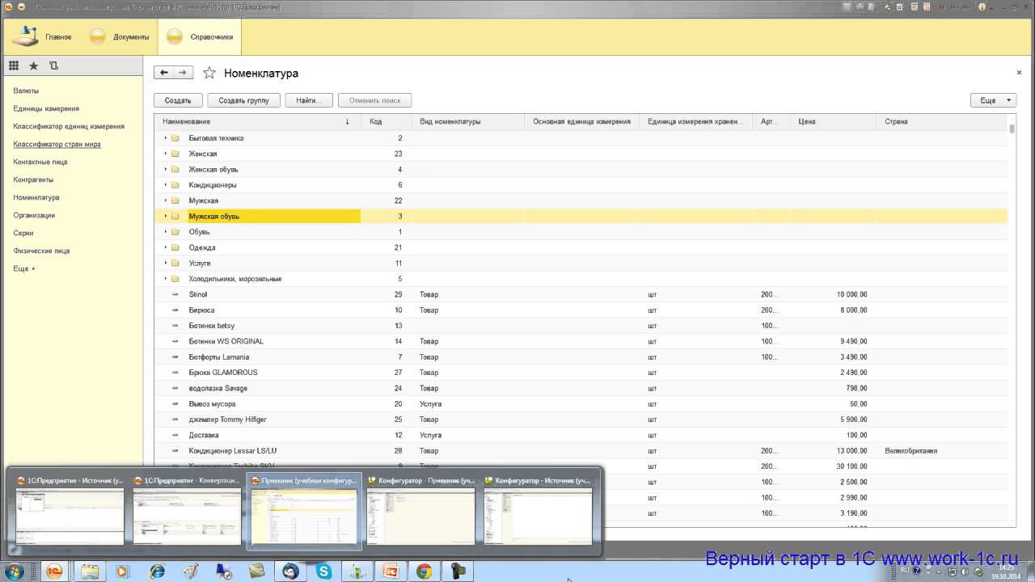Click the Цена column header

(x=832, y=122)
